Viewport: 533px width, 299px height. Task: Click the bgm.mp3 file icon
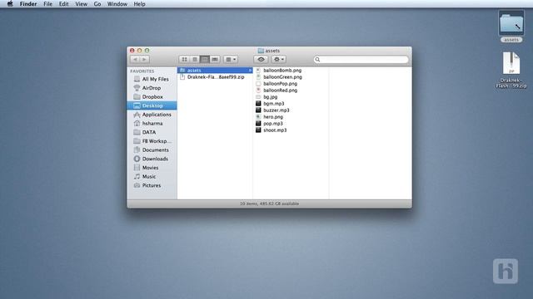pos(258,103)
